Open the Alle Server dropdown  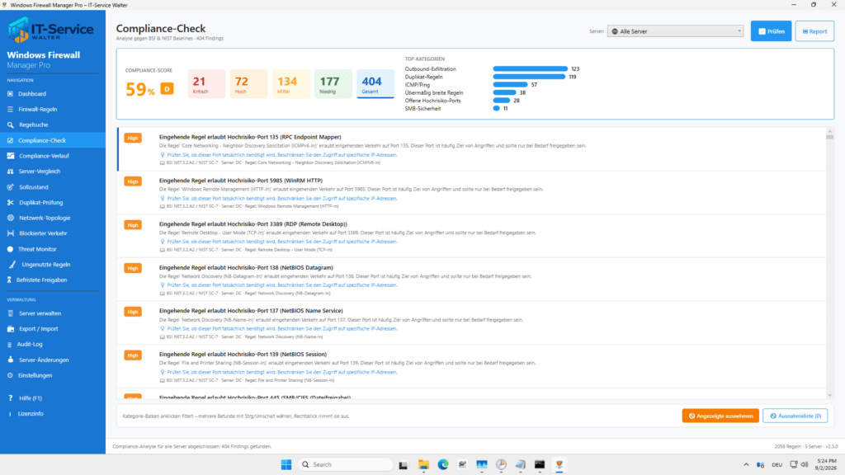[675, 31]
